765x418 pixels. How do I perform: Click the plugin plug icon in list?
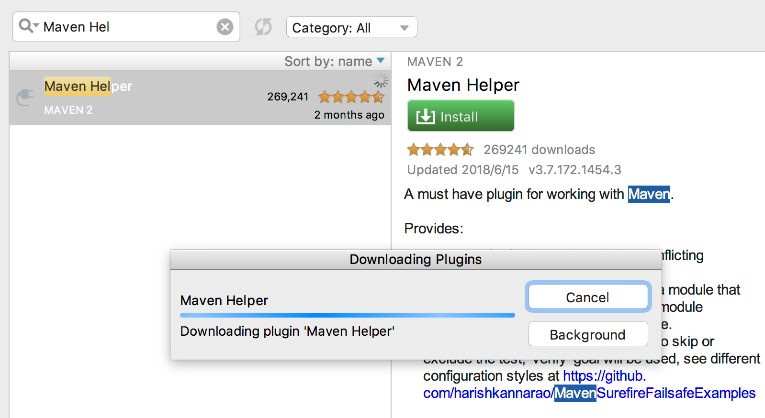[25, 97]
